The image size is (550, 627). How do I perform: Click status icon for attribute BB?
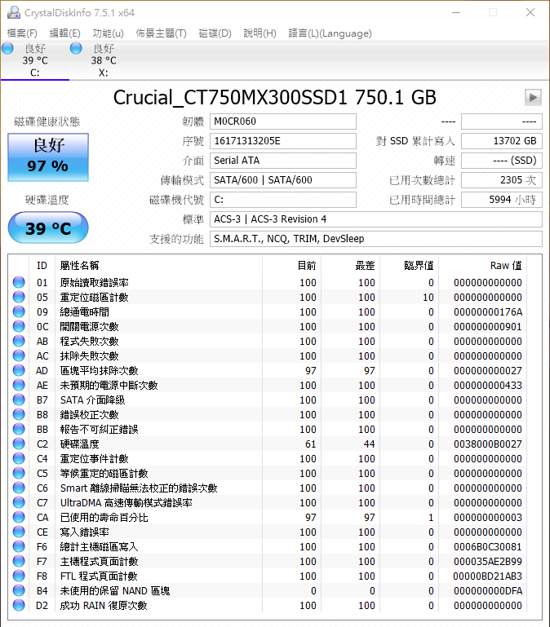(19, 429)
